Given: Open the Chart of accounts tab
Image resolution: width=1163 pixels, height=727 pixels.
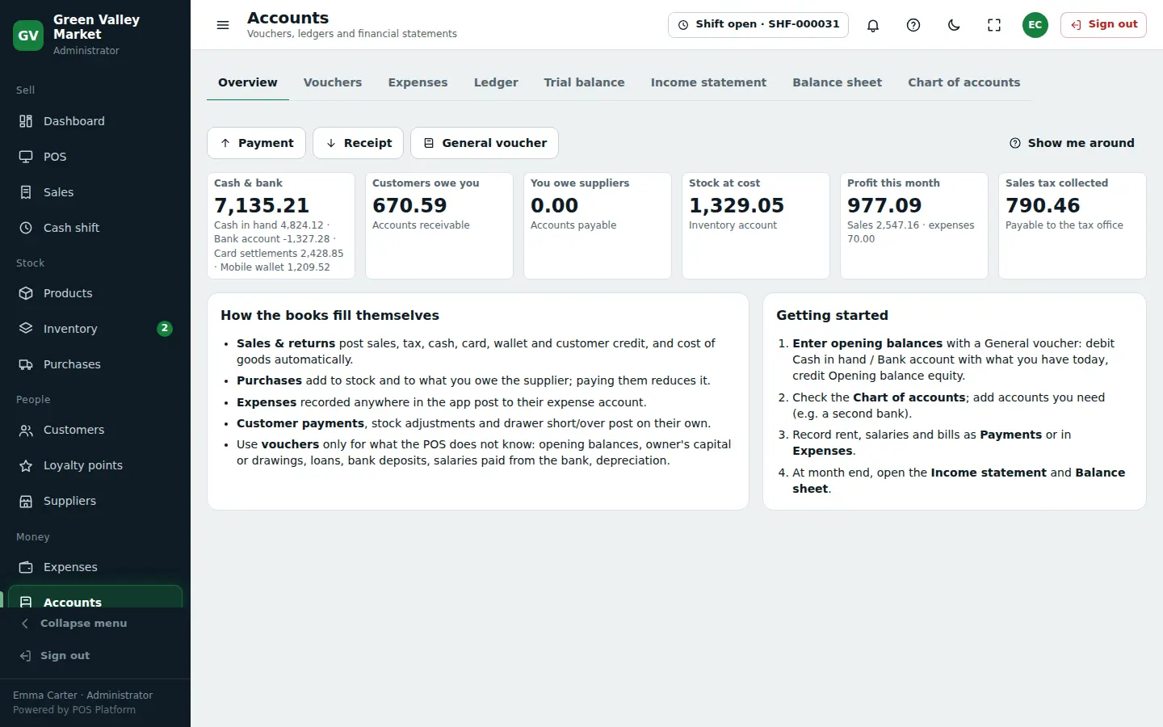Looking at the screenshot, I should click(964, 82).
